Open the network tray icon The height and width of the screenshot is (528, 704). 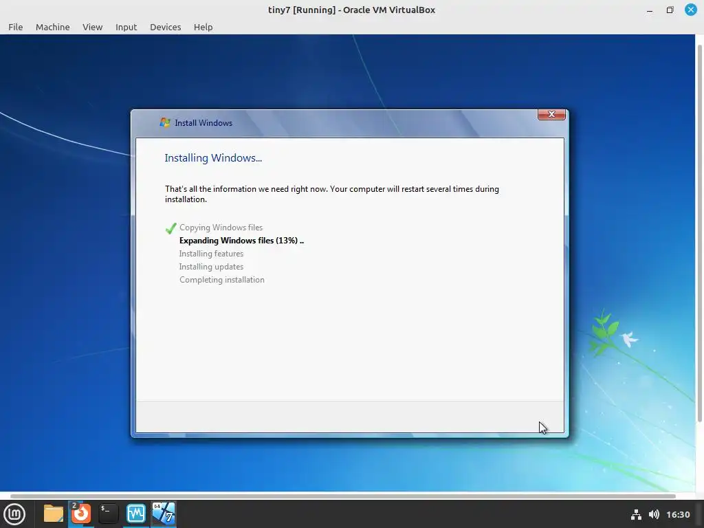point(636,514)
